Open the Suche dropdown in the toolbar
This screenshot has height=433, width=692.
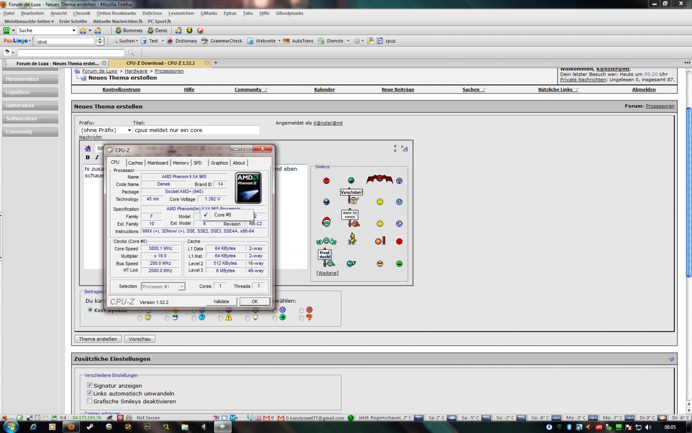(x=74, y=30)
